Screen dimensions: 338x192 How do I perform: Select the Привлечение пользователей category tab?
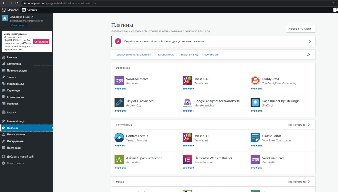point(133,55)
